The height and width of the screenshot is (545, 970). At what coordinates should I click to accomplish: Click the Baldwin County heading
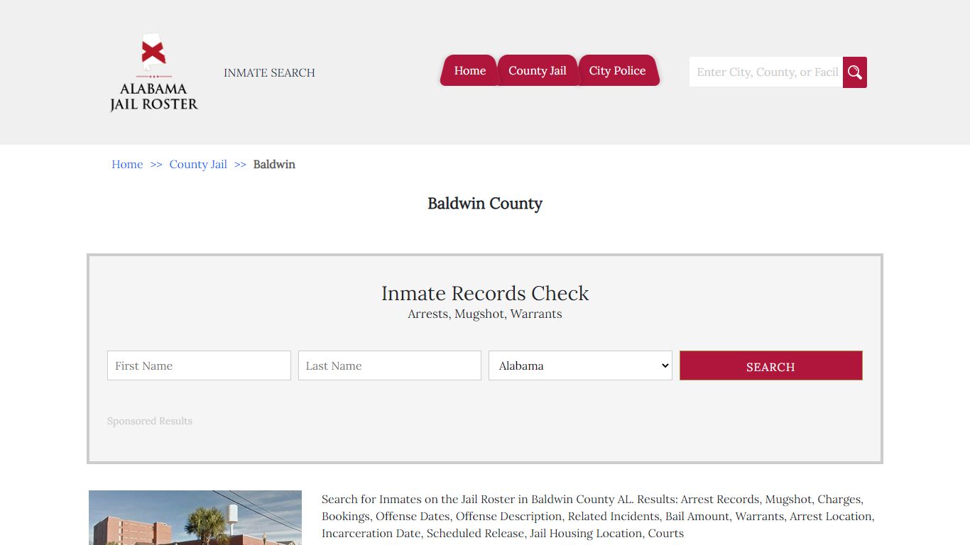tap(485, 204)
